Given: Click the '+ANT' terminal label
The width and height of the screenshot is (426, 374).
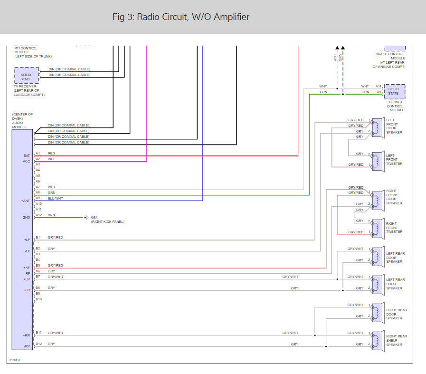Looking at the screenshot, I should [26, 201].
